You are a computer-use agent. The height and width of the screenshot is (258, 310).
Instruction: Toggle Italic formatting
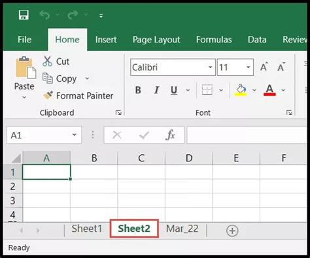tap(156, 90)
